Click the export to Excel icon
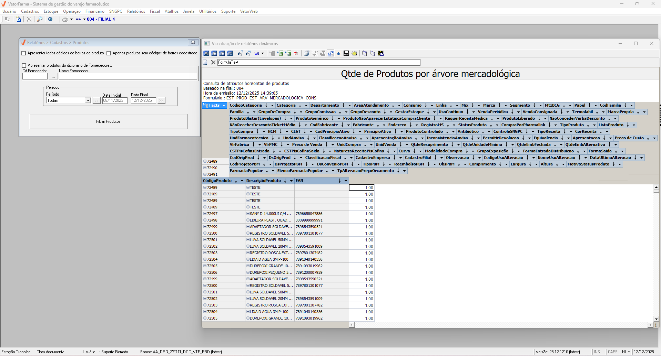Viewport: 661px width, 356px height. (x=281, y=53)
